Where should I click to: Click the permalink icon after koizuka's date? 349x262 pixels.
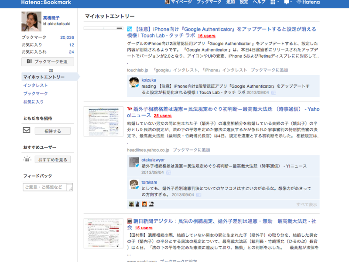(x=274, y=93)
